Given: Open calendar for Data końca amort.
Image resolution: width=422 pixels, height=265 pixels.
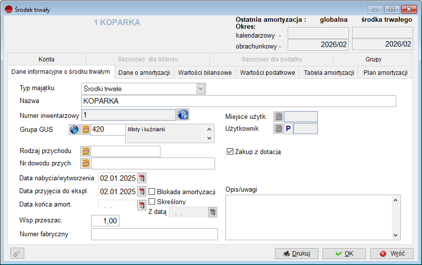Looking at the screenshot, I should [142, 204].
